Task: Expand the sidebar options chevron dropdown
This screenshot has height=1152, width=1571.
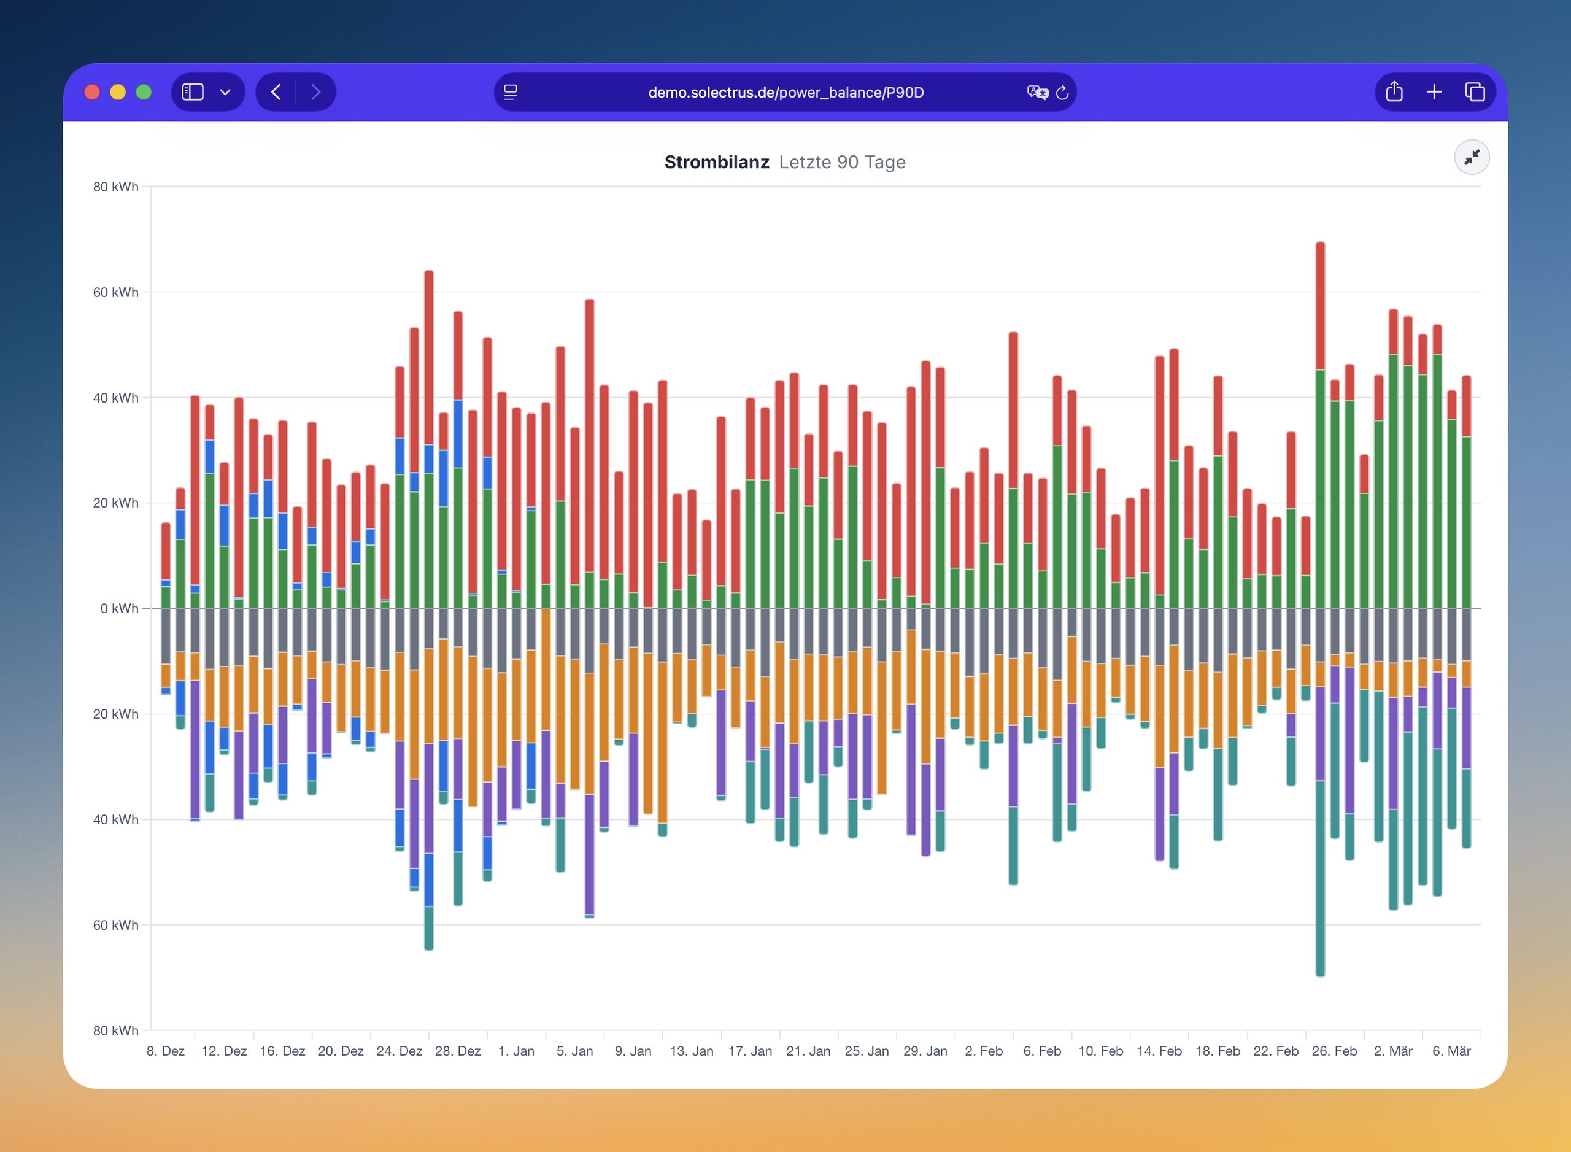Action: coord(225,92)
